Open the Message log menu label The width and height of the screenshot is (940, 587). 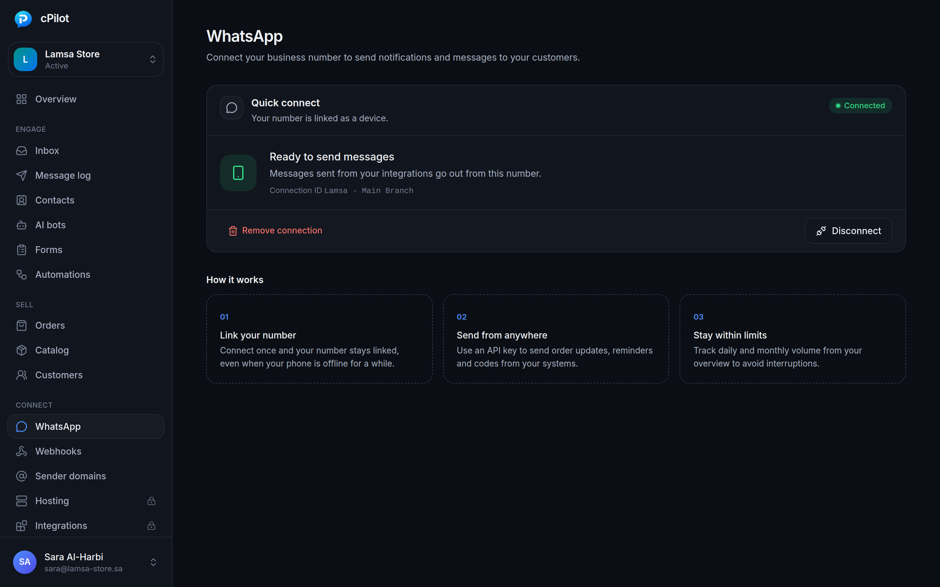pos(63,176)
